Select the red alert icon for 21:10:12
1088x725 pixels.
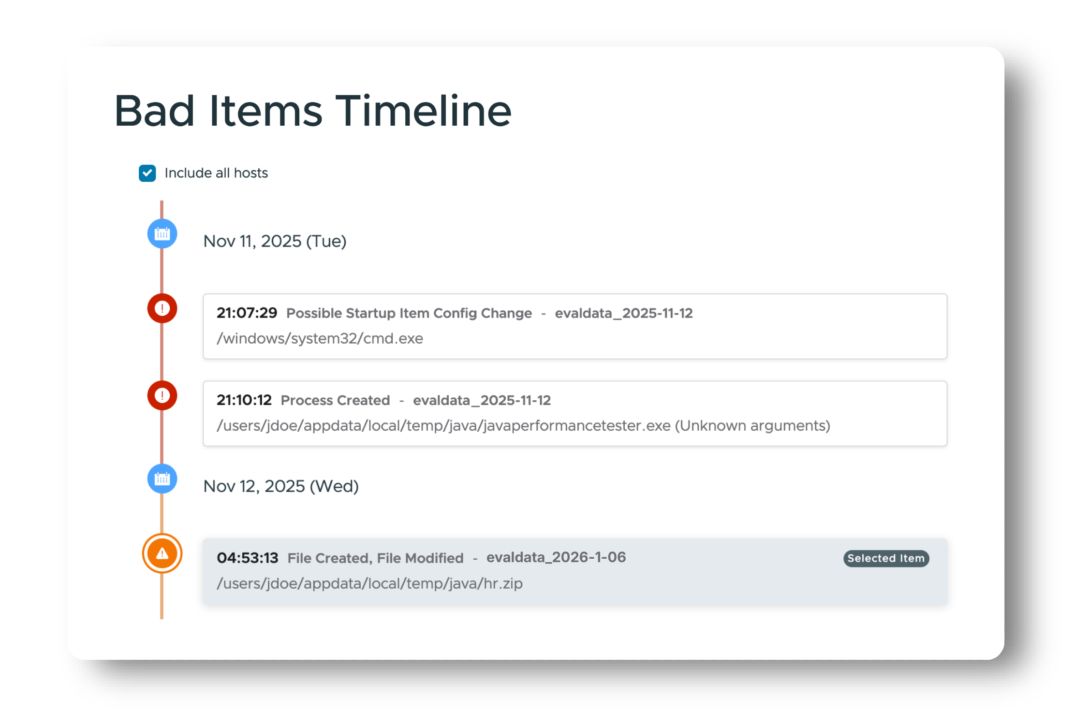pos(162,395)
